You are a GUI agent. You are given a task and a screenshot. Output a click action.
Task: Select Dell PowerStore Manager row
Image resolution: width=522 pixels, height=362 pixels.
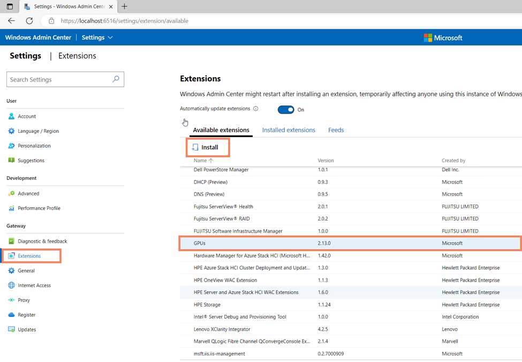click(351, 170)
